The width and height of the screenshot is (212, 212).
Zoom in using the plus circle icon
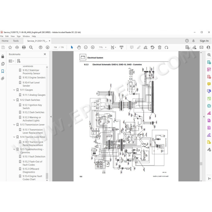[x=93, y=47]
